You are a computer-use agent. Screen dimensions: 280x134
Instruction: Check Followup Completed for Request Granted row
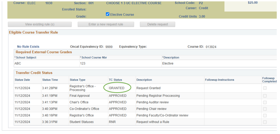click(x=265, y=88)
